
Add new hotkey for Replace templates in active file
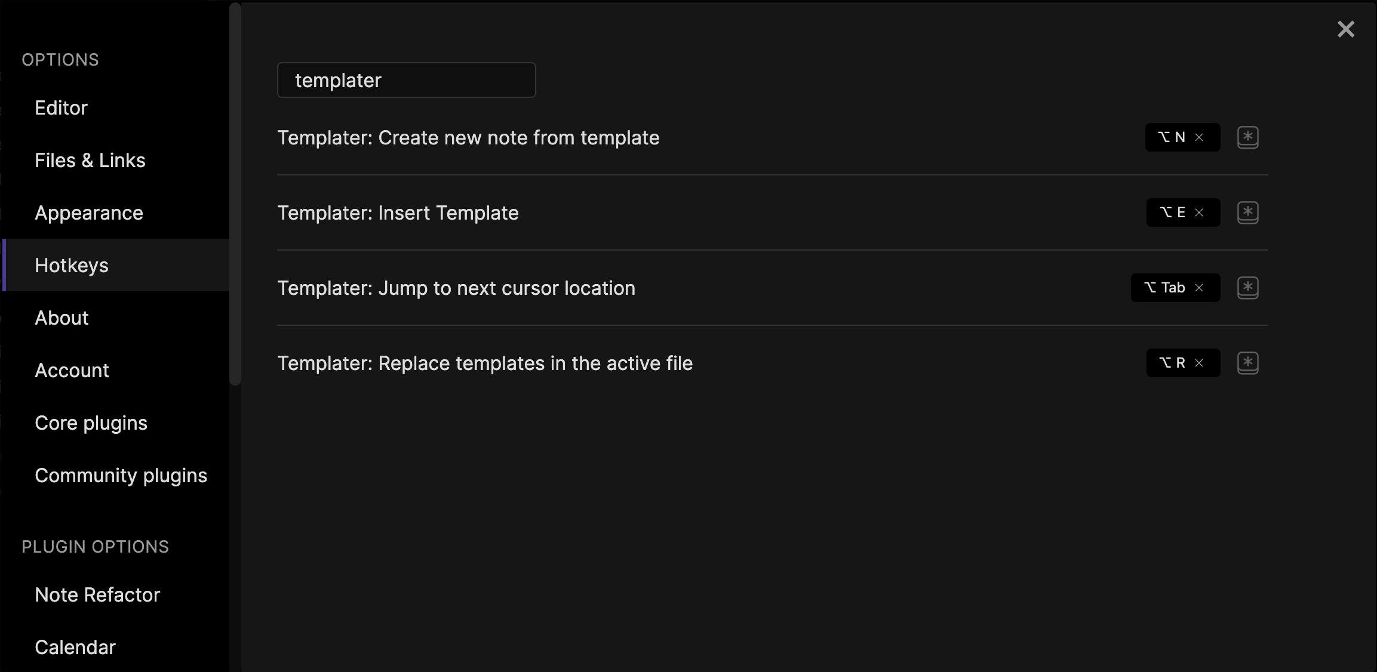[1249, 363]
